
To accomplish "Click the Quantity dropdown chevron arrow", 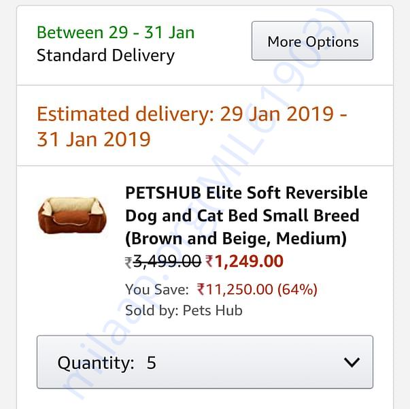I will pos(352,363).
